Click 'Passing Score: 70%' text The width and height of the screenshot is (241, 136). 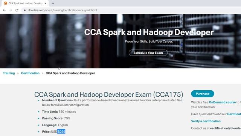click(56, 118)
